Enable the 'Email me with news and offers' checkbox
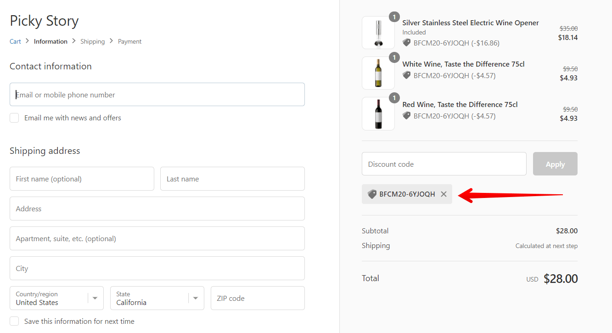The height and width of the screenshot is (333, 612). (14, 118)
